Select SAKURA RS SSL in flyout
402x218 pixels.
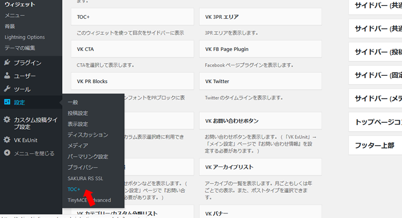tap(86, 178)
